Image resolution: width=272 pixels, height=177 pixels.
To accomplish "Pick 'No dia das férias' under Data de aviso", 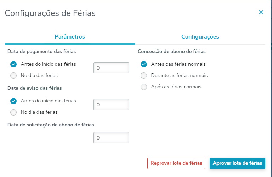I will click(14, 112).
